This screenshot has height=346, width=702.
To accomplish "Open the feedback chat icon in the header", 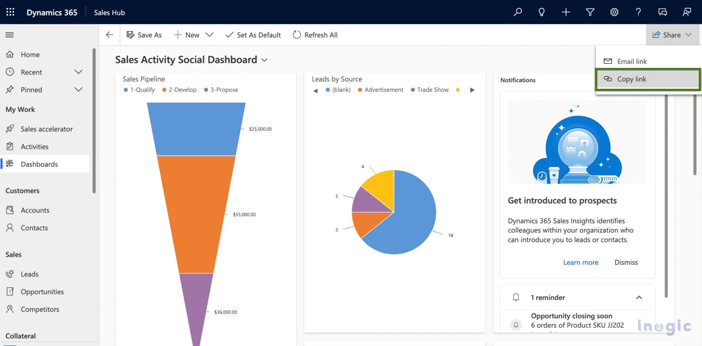I will 663,12.
